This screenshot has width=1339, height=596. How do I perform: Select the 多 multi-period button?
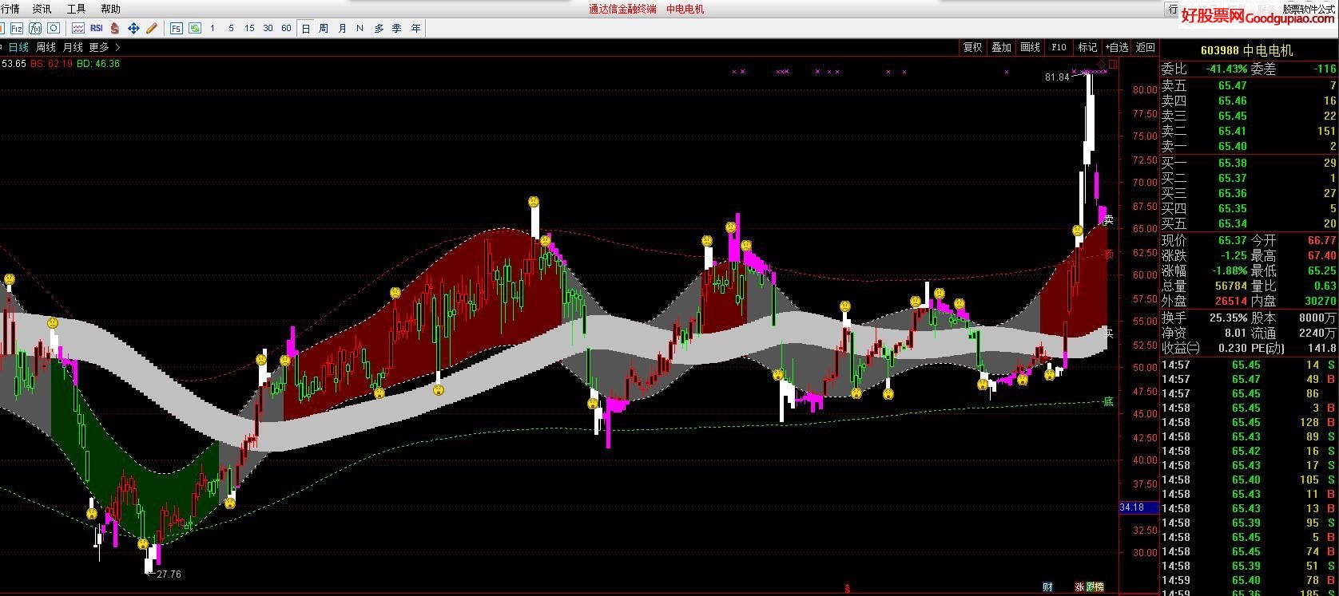pos(379,28)
